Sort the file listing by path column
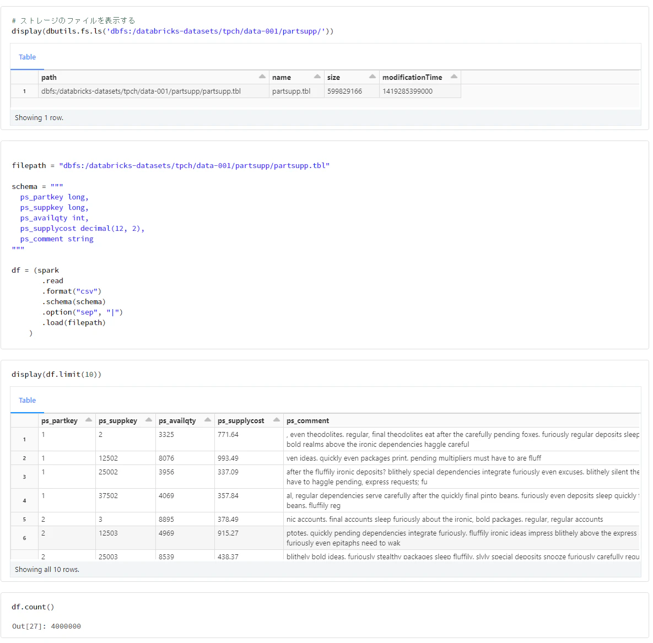 click(x=262, y=77)
